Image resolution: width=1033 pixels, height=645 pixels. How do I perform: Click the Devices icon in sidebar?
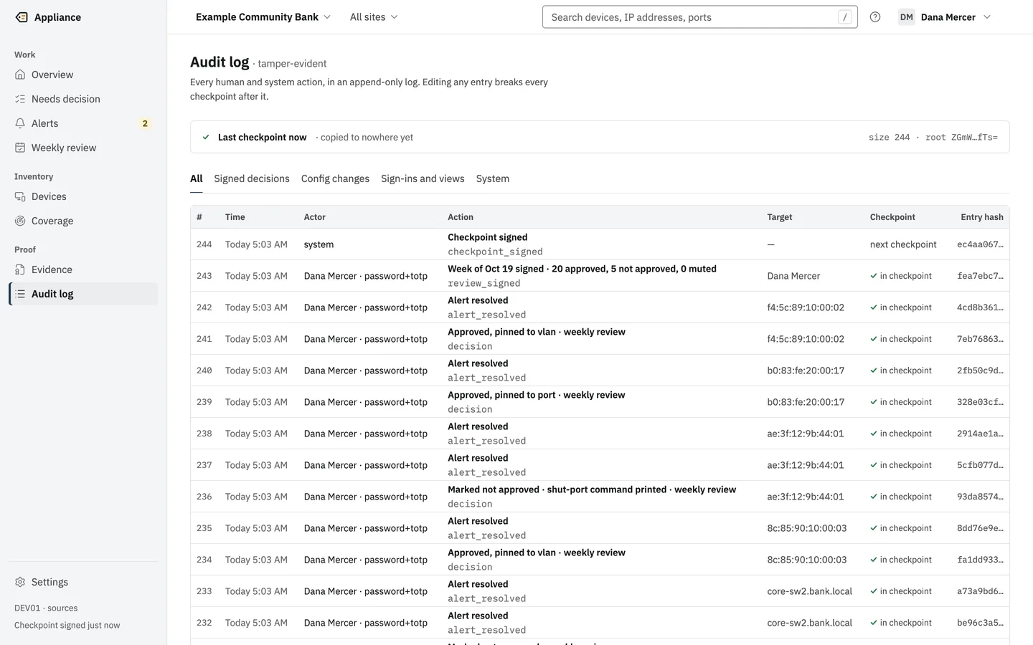coord(20,196)
